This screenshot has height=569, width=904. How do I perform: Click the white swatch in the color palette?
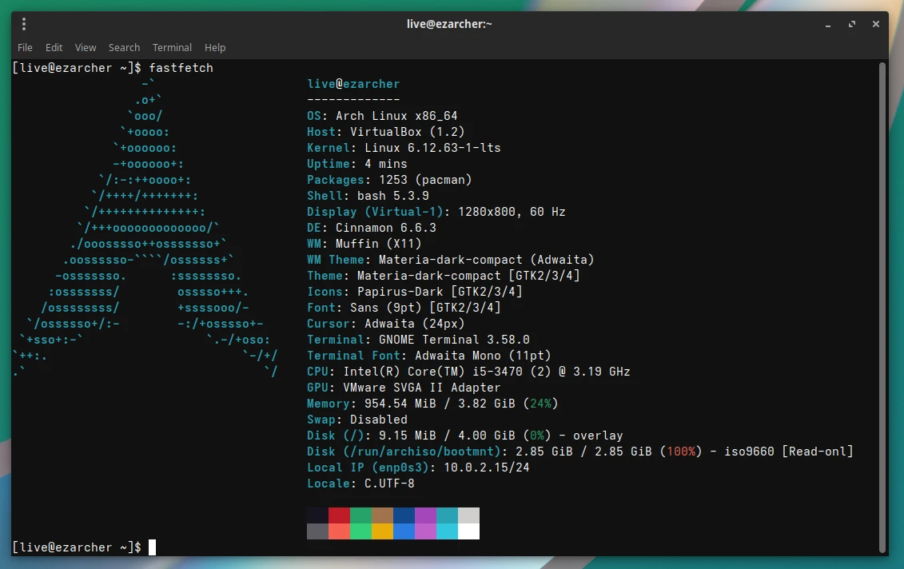(468, 531)
